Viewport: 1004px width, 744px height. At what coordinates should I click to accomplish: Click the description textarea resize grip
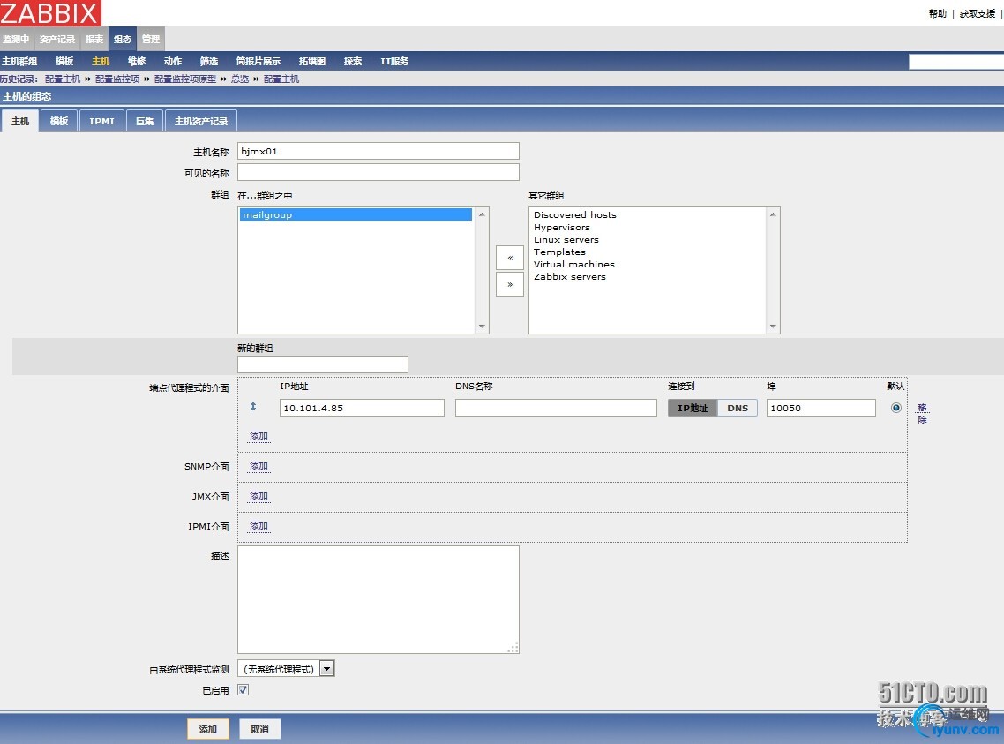click(513, 647)
